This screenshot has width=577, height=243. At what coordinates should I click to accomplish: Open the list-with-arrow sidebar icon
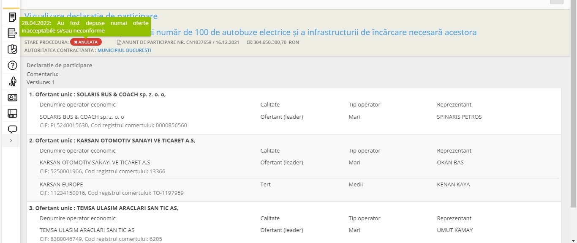point(13,33)
